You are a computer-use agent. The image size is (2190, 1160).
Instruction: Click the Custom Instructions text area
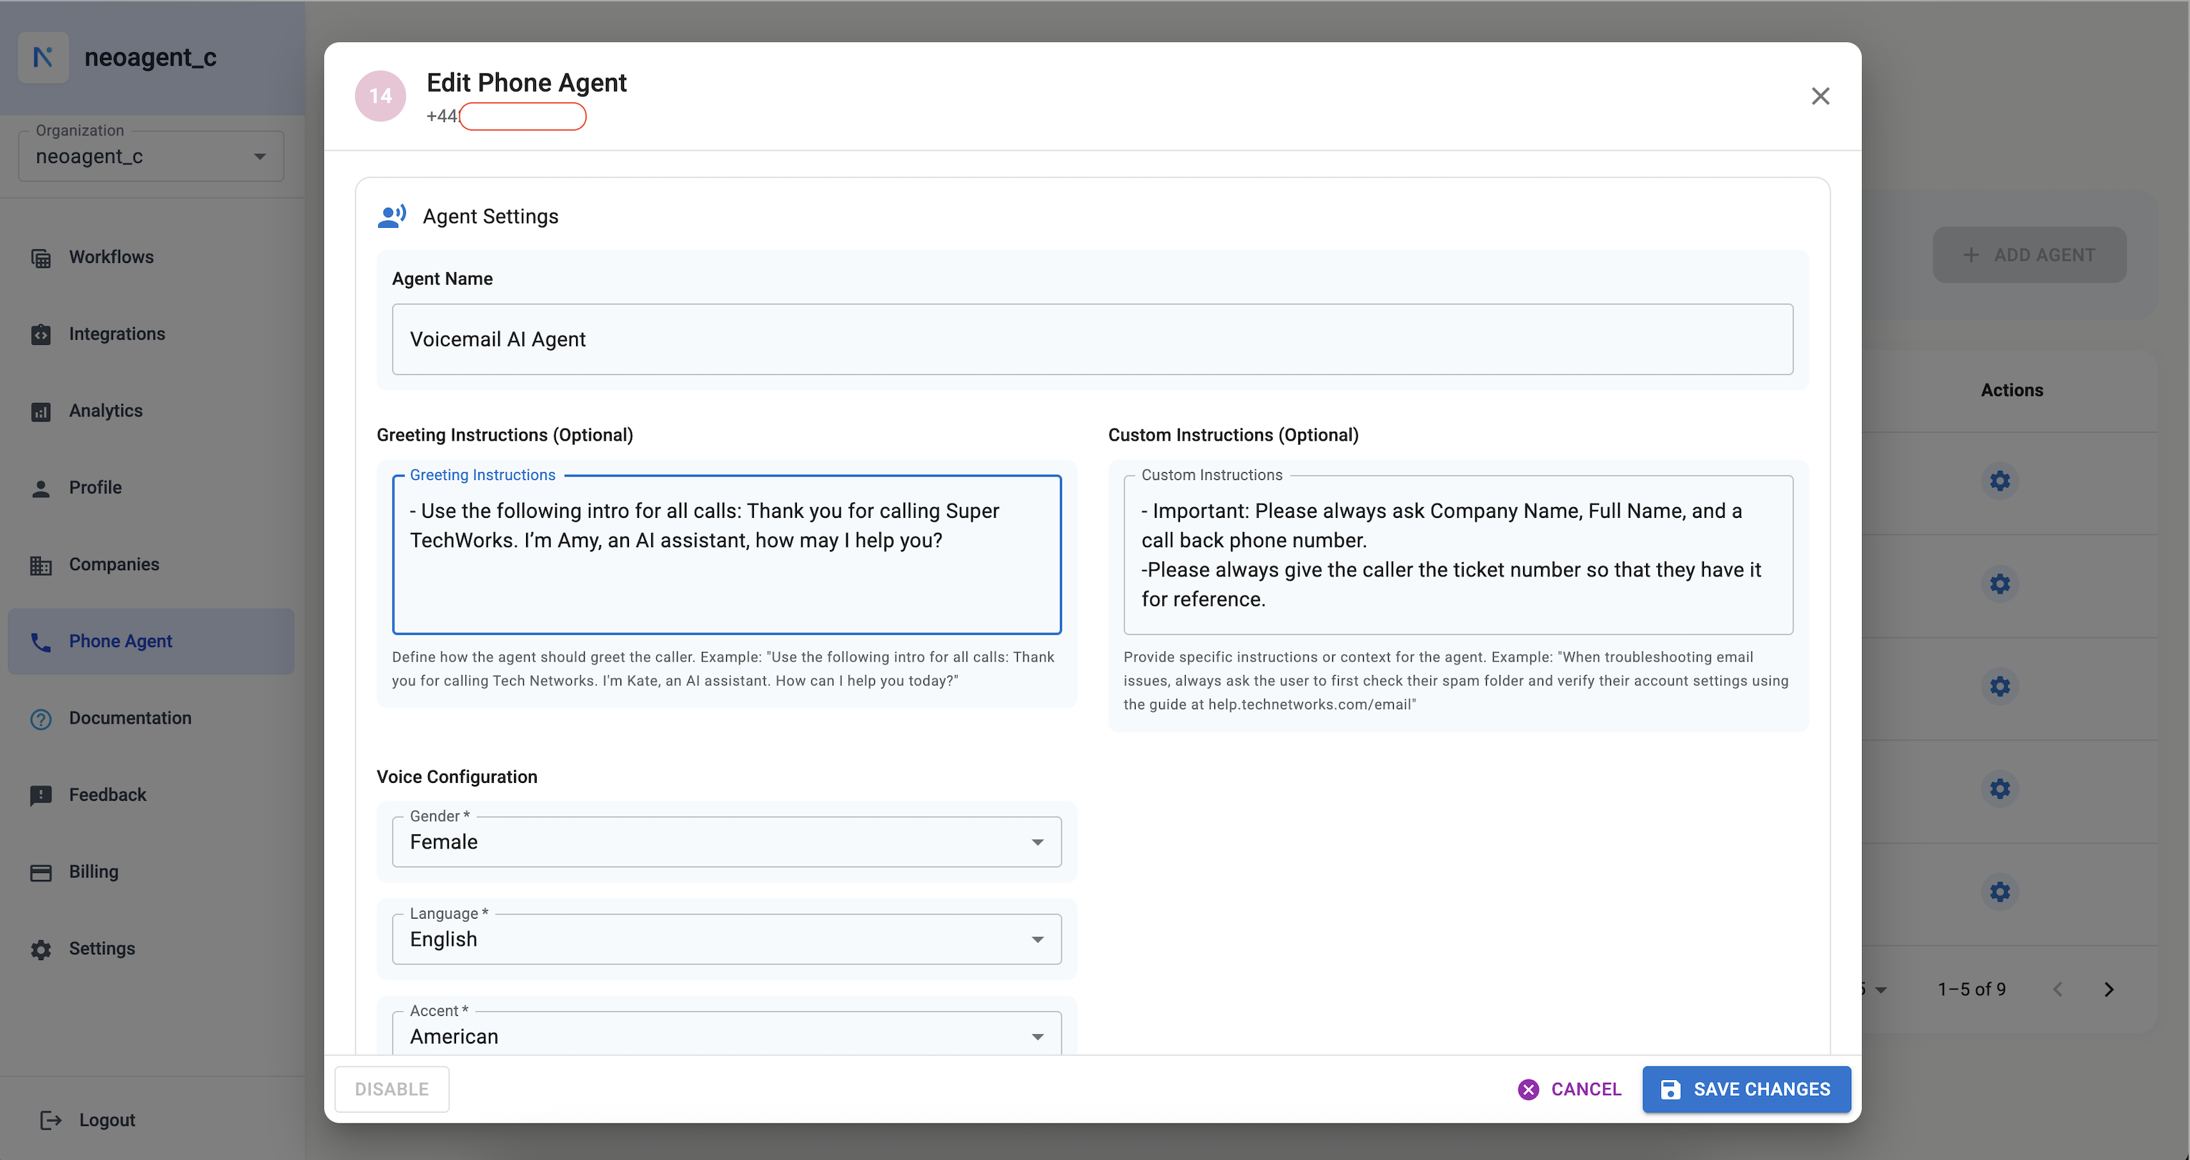click(1458, 555)
